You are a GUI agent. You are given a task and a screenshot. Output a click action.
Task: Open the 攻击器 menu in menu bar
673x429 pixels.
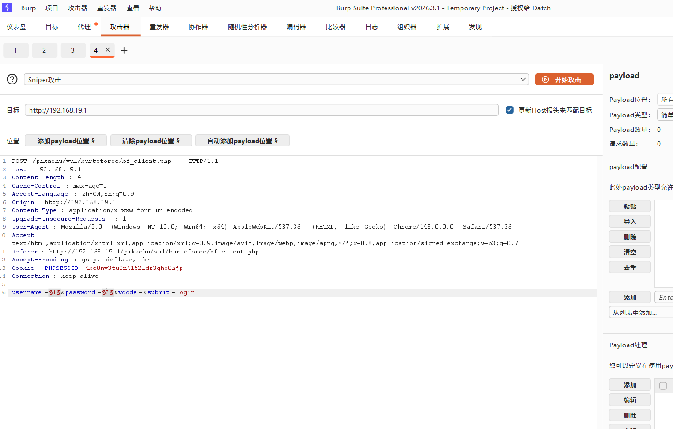pyautogui.click(x=77, y=8)
